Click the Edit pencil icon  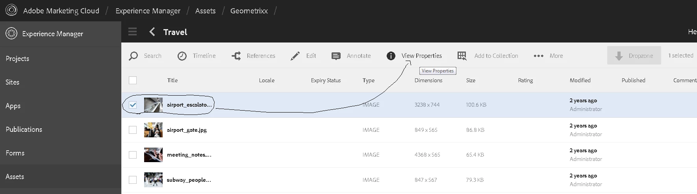tap(295, 56)
